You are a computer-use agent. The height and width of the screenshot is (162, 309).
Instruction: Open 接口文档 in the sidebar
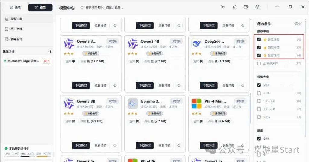coord(28,29)
